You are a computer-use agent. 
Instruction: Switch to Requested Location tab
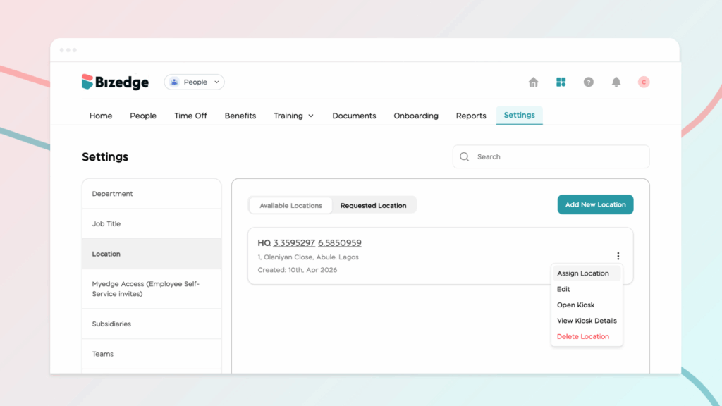pyautogui.click(x=374, y=205)
